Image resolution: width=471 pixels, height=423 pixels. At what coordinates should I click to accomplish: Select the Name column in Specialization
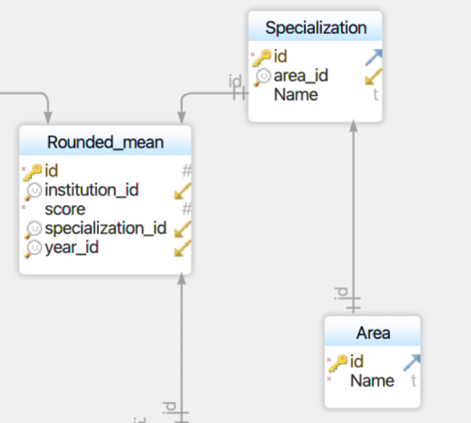(295, 95)
